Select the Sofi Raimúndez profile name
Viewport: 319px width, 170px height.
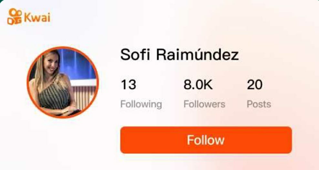point(180,55)
